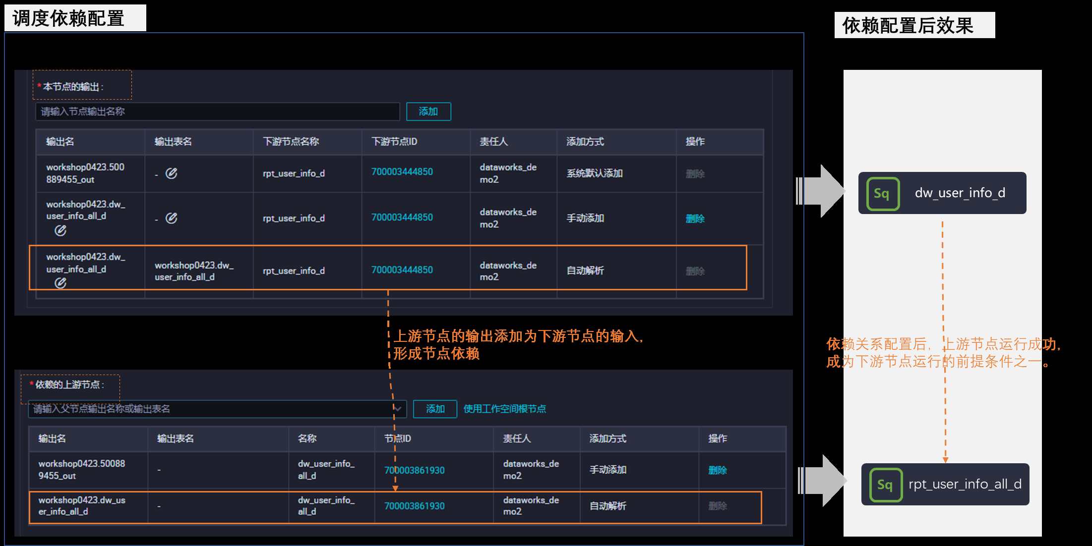Click 删除 for manually added upstream node
The height and width of the screenshot is (546, 1092).
[717, 470]
